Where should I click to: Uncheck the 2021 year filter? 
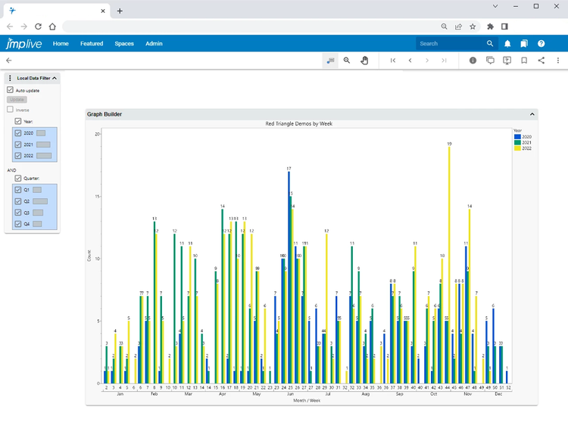click(18, 144)
